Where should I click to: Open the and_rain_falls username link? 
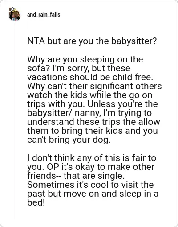(x=44, y=15)
